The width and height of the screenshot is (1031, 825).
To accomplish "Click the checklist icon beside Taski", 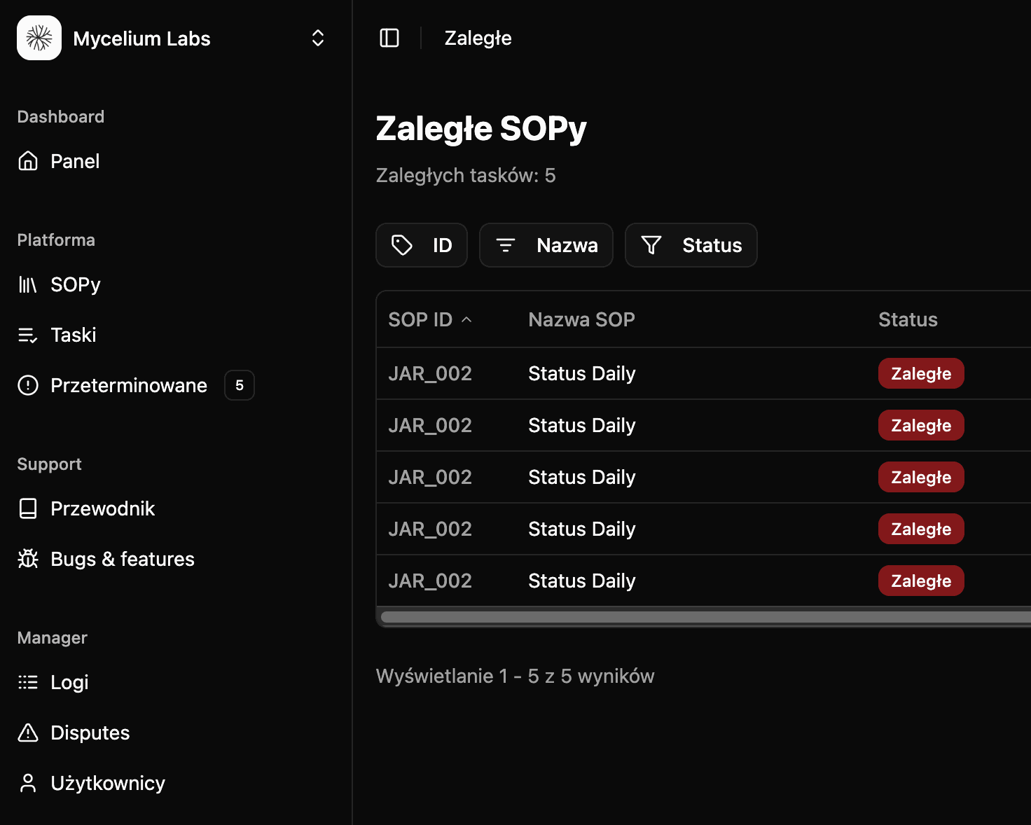I will coord(28,335).
